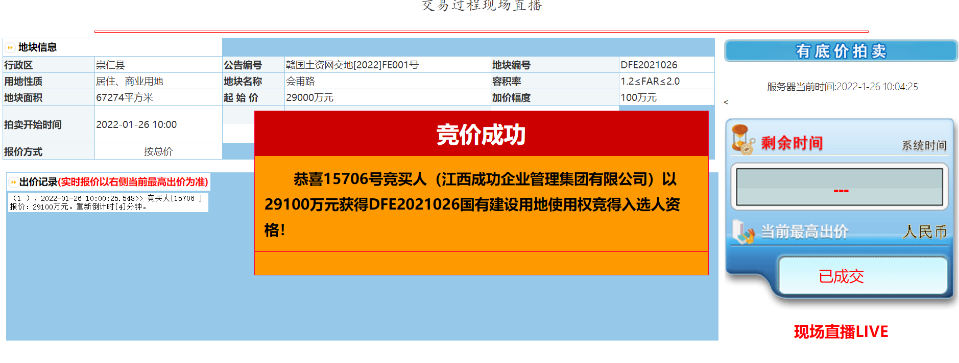Click the 有底价拍卖 banner

[841, 51]
